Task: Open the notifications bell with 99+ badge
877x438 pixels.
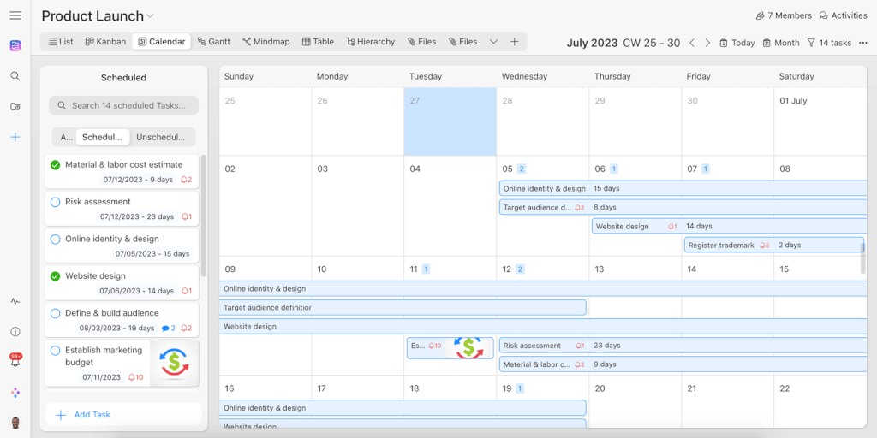Action: pos(15,361)
